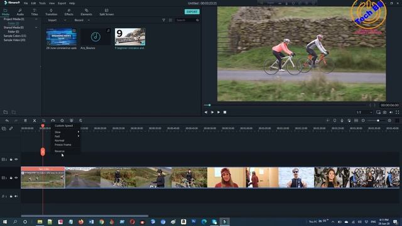Open the Tools menu
The image size is (402, 226).
pos(42,3)
